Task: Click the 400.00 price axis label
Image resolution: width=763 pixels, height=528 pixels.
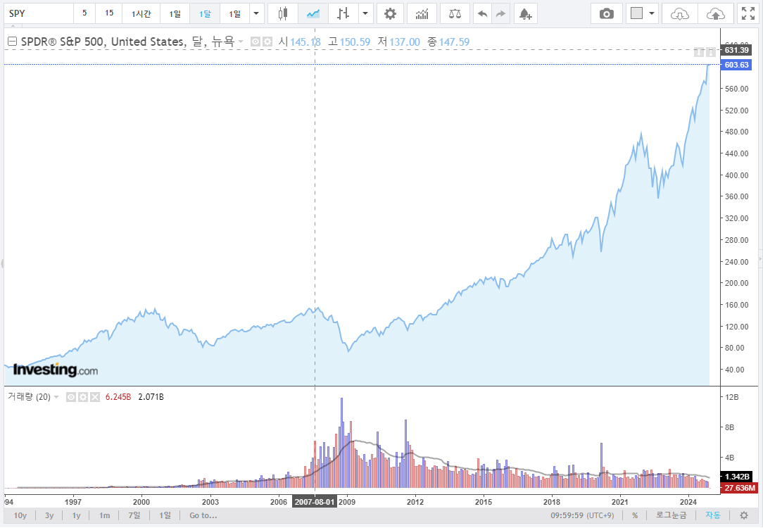Action: (736, 175)
